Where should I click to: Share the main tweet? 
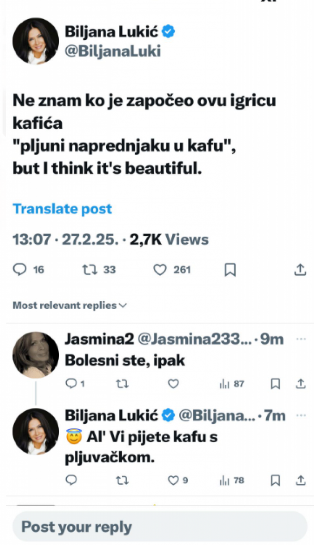[300, 269]
